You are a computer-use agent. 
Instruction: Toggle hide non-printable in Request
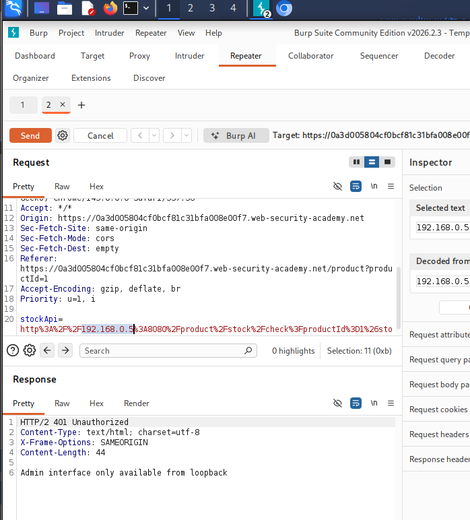(337, 186)
